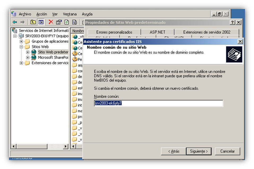Viewport: 254px width, 169px height.
Task: Open the Archivo menu
Action: pyautogui.click(x=25, y=14)
